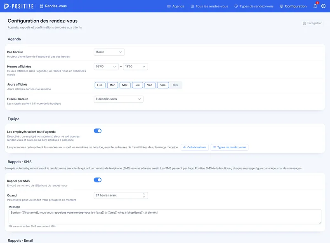Toggle Jeu. day button
This screenshot has width=330, height=243.
(137, 85)
